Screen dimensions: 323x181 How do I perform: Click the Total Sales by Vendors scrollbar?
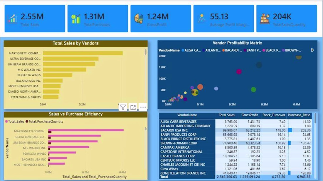tap(145, 52)
